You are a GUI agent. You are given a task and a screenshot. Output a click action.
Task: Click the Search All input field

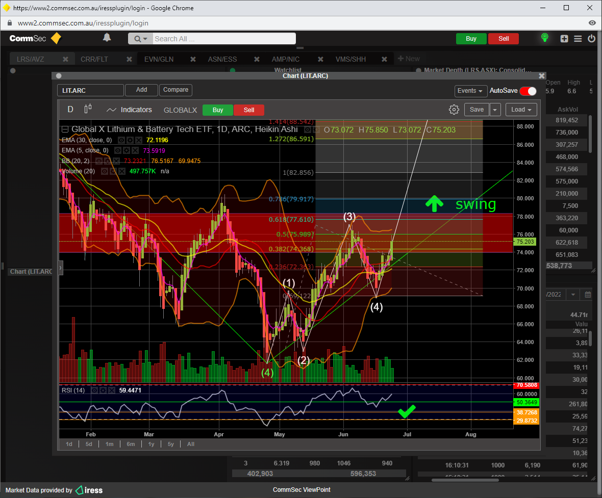[x=224, y=39]
